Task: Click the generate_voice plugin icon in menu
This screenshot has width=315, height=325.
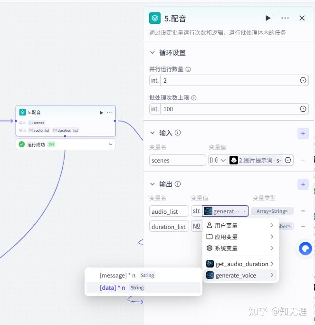Action: click(210, 275)
